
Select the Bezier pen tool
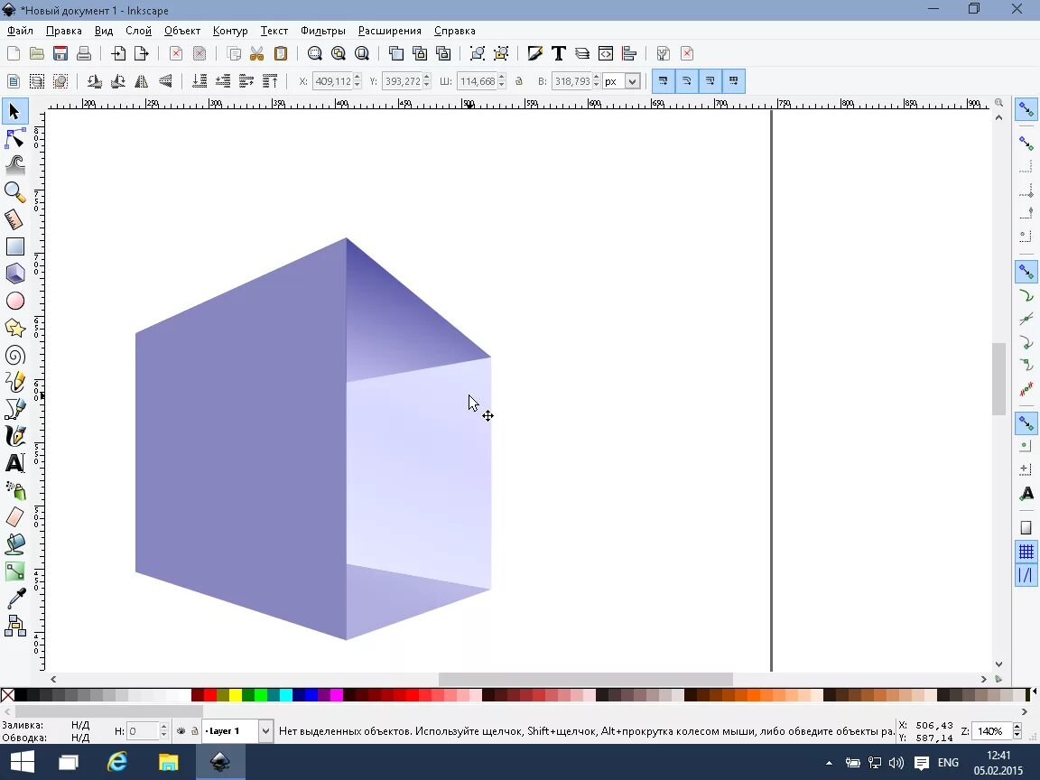(x=15, y=409)
